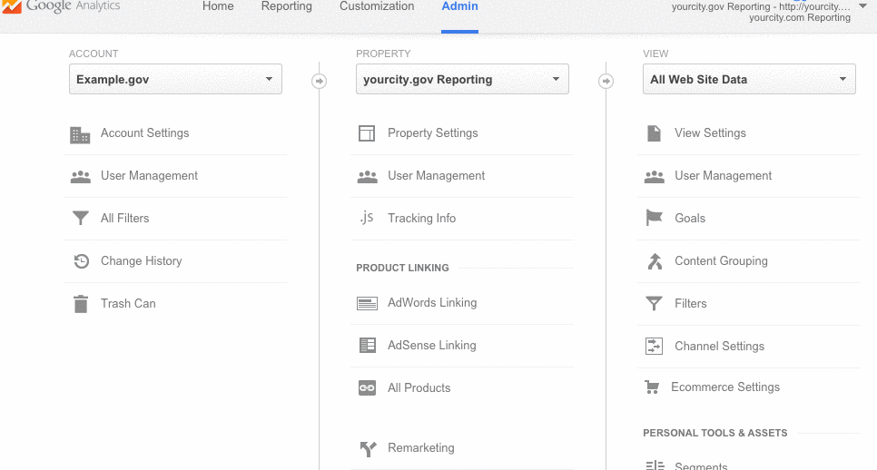Open All Products link

[x=419, y=387]
